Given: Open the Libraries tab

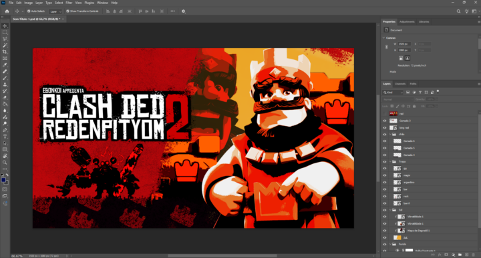Looking at the screenshot, I should pyautogui.click(x=424, y=22).
